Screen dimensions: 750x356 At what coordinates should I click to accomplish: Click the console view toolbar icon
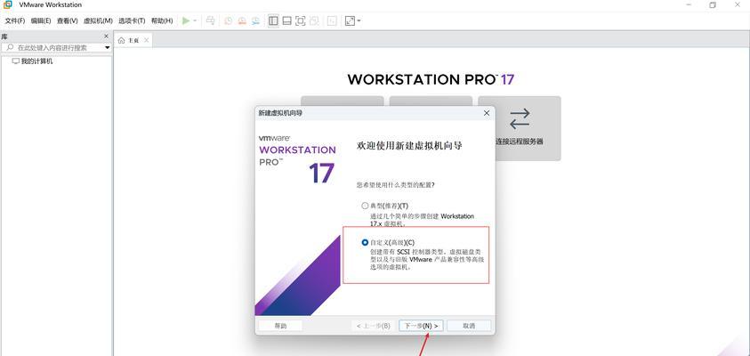pyautogui.click(x=332, y=20)
